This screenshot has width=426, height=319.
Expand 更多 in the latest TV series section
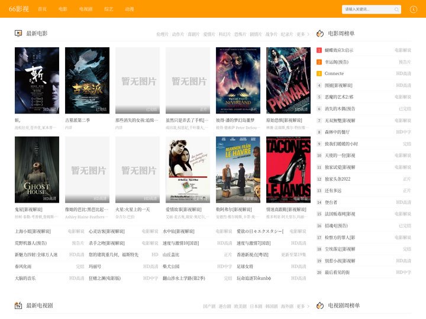click(x=303, y=306)
